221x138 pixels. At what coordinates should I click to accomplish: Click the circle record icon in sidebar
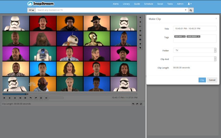point(140,31)
